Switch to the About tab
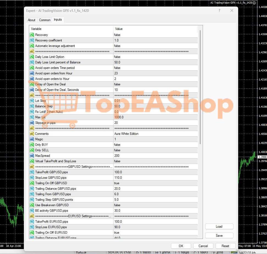The image size is (267, 254). (31, 20)
